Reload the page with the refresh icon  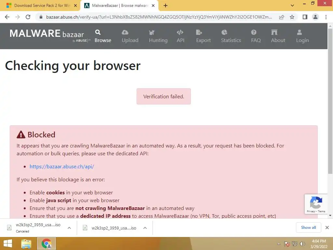pyautogui.click(x=28, y=17)
